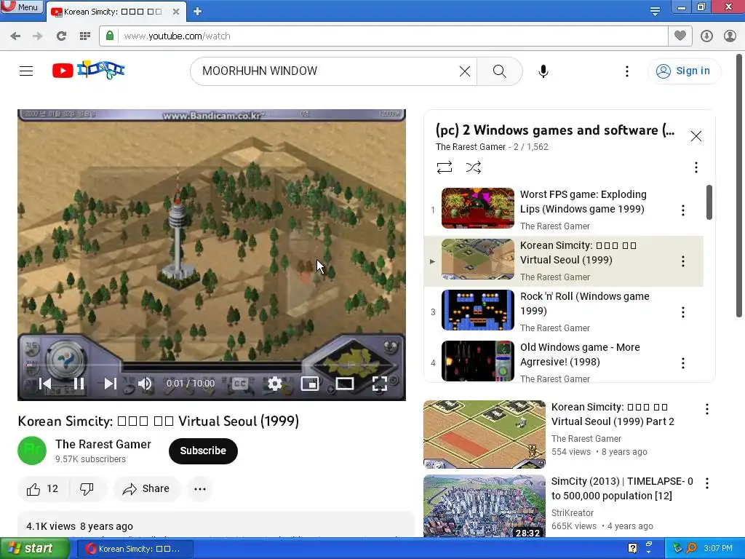Open the browser downloads icon
Viewport: 745px width, 559px height.
click(706, 36)
